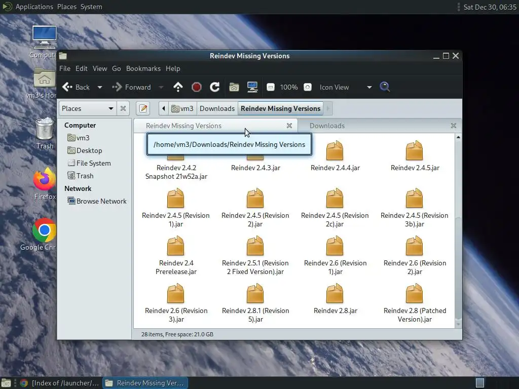Select Reindev 2.4 Prerelease.jar icon
Screen dimensions: 519x389
click(x=175, y=246)
